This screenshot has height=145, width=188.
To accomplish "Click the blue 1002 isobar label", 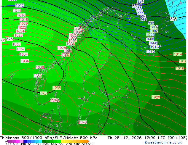I will [x=154, y=31].
